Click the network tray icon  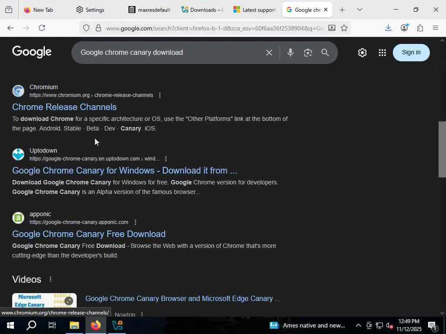point(379,325)
